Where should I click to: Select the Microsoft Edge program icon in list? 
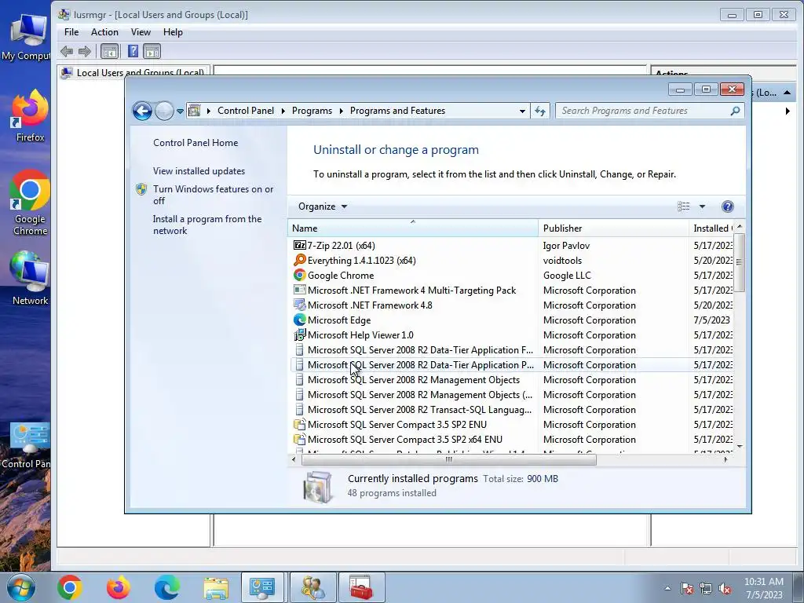(x=299, y=320)
